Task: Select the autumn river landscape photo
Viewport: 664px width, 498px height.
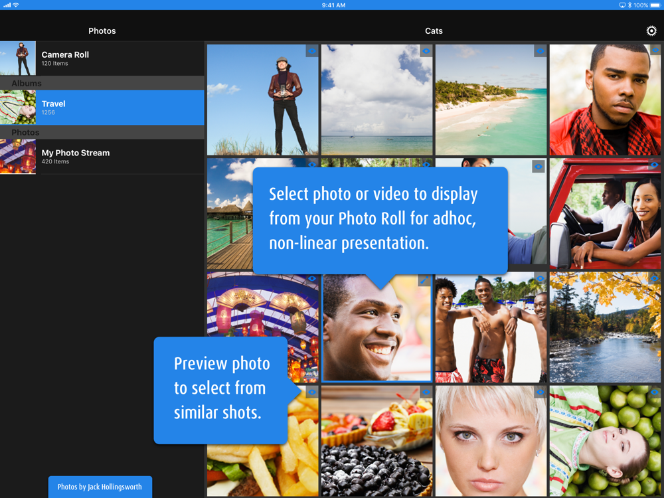Action: point(605,328)
